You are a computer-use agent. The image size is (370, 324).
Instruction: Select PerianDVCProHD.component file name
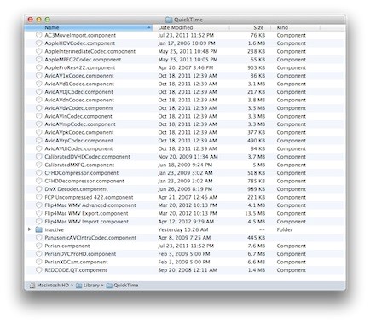point(80,254)
